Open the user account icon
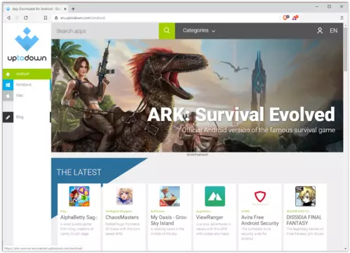350x253 pixels. [320, 31]
